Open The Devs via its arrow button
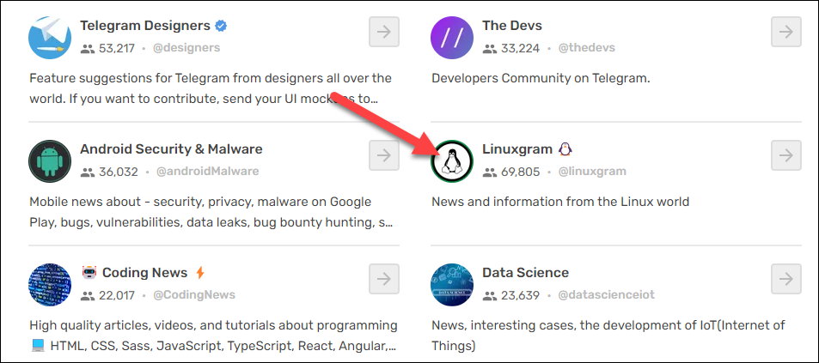This screenshot has width=819, height=363. [x=785, y=32]
